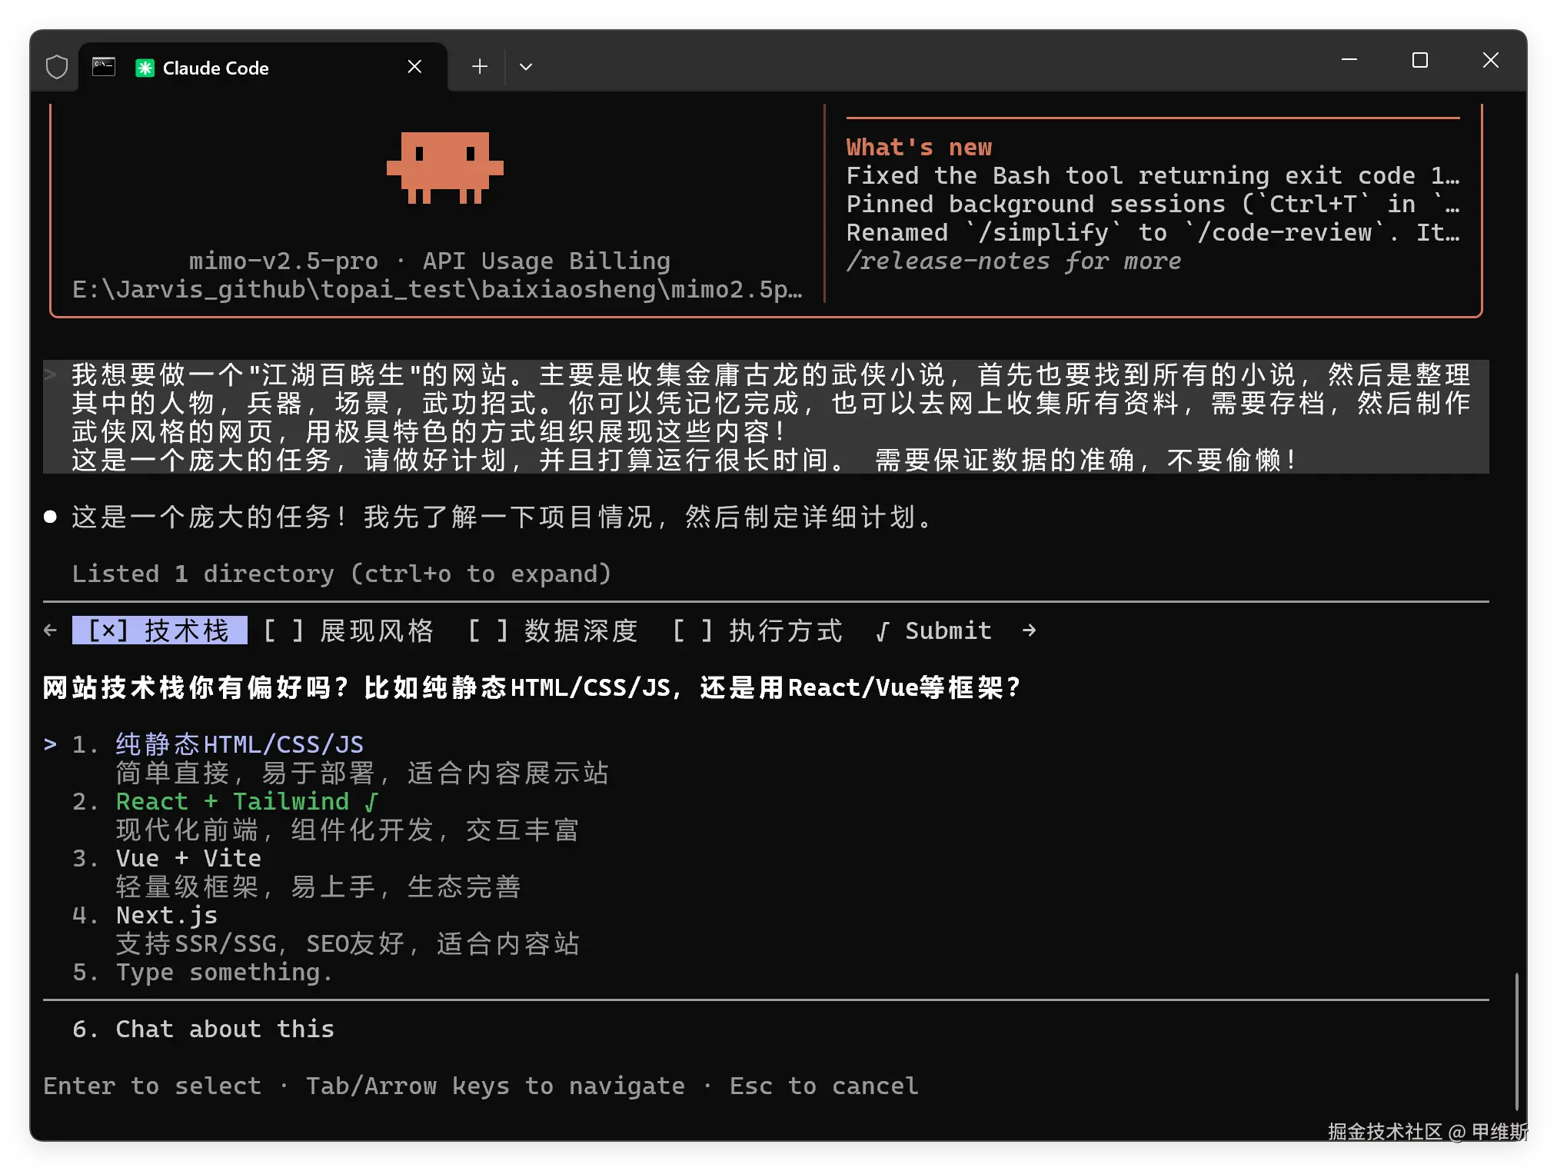Open the new-tab profile dropdown
The image size is (1557, 1171).
(x=526, y=67)
